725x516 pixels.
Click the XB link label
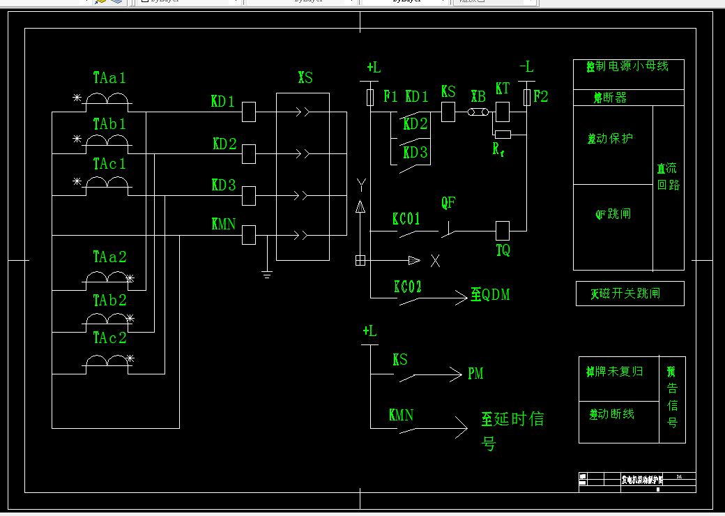(x=478, y=96)
